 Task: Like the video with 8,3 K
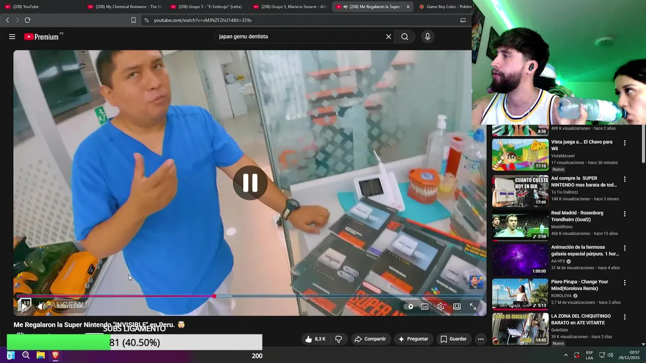tap(315, 339)
